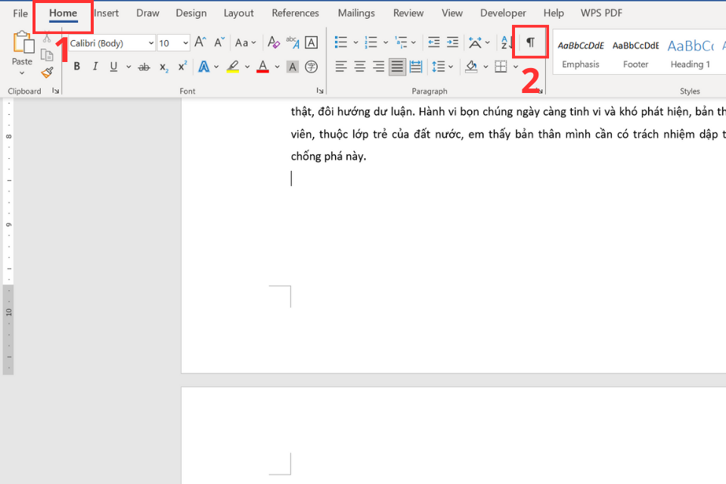The image size is (726, 484).
Task: Click the Clear All Formatting icon
Action: [x=273, y=42]
